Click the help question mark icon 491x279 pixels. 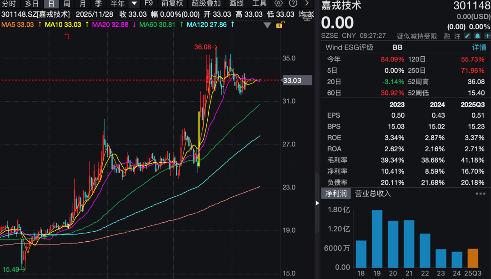293,3
